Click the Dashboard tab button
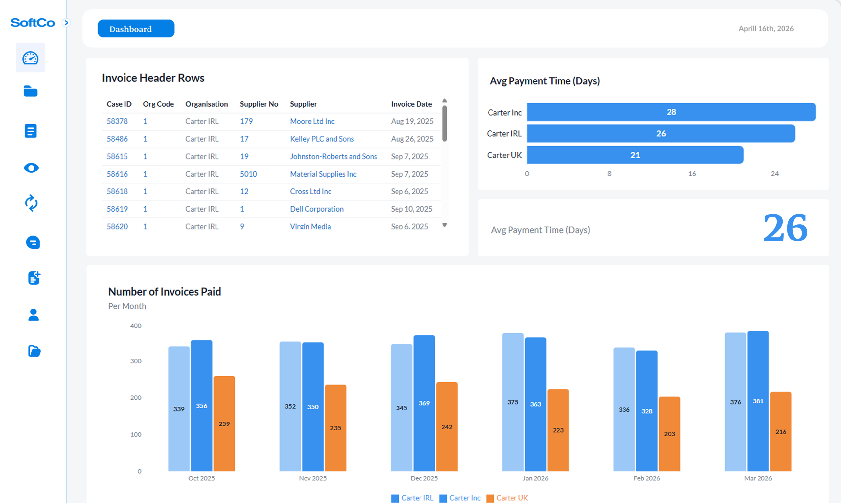 point(136,29)
